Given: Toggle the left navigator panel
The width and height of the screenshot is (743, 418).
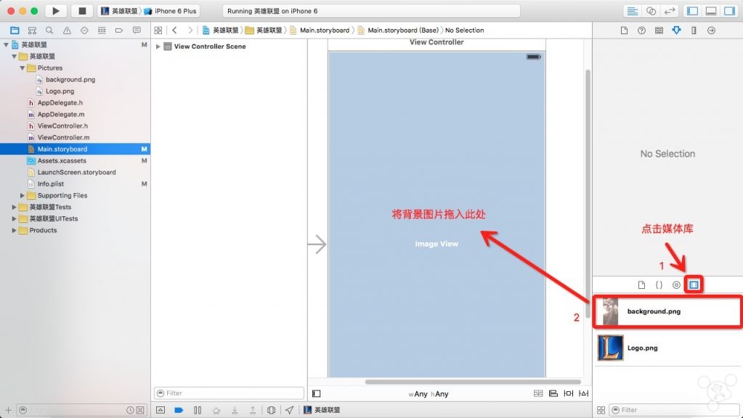Looking at the screenshot, I should tap(692, 11).
